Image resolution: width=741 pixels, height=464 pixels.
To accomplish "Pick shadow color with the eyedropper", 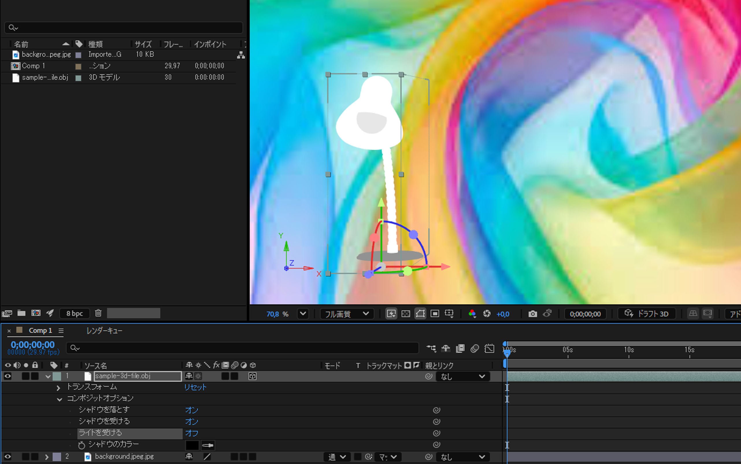I will (x=208, y=445).
